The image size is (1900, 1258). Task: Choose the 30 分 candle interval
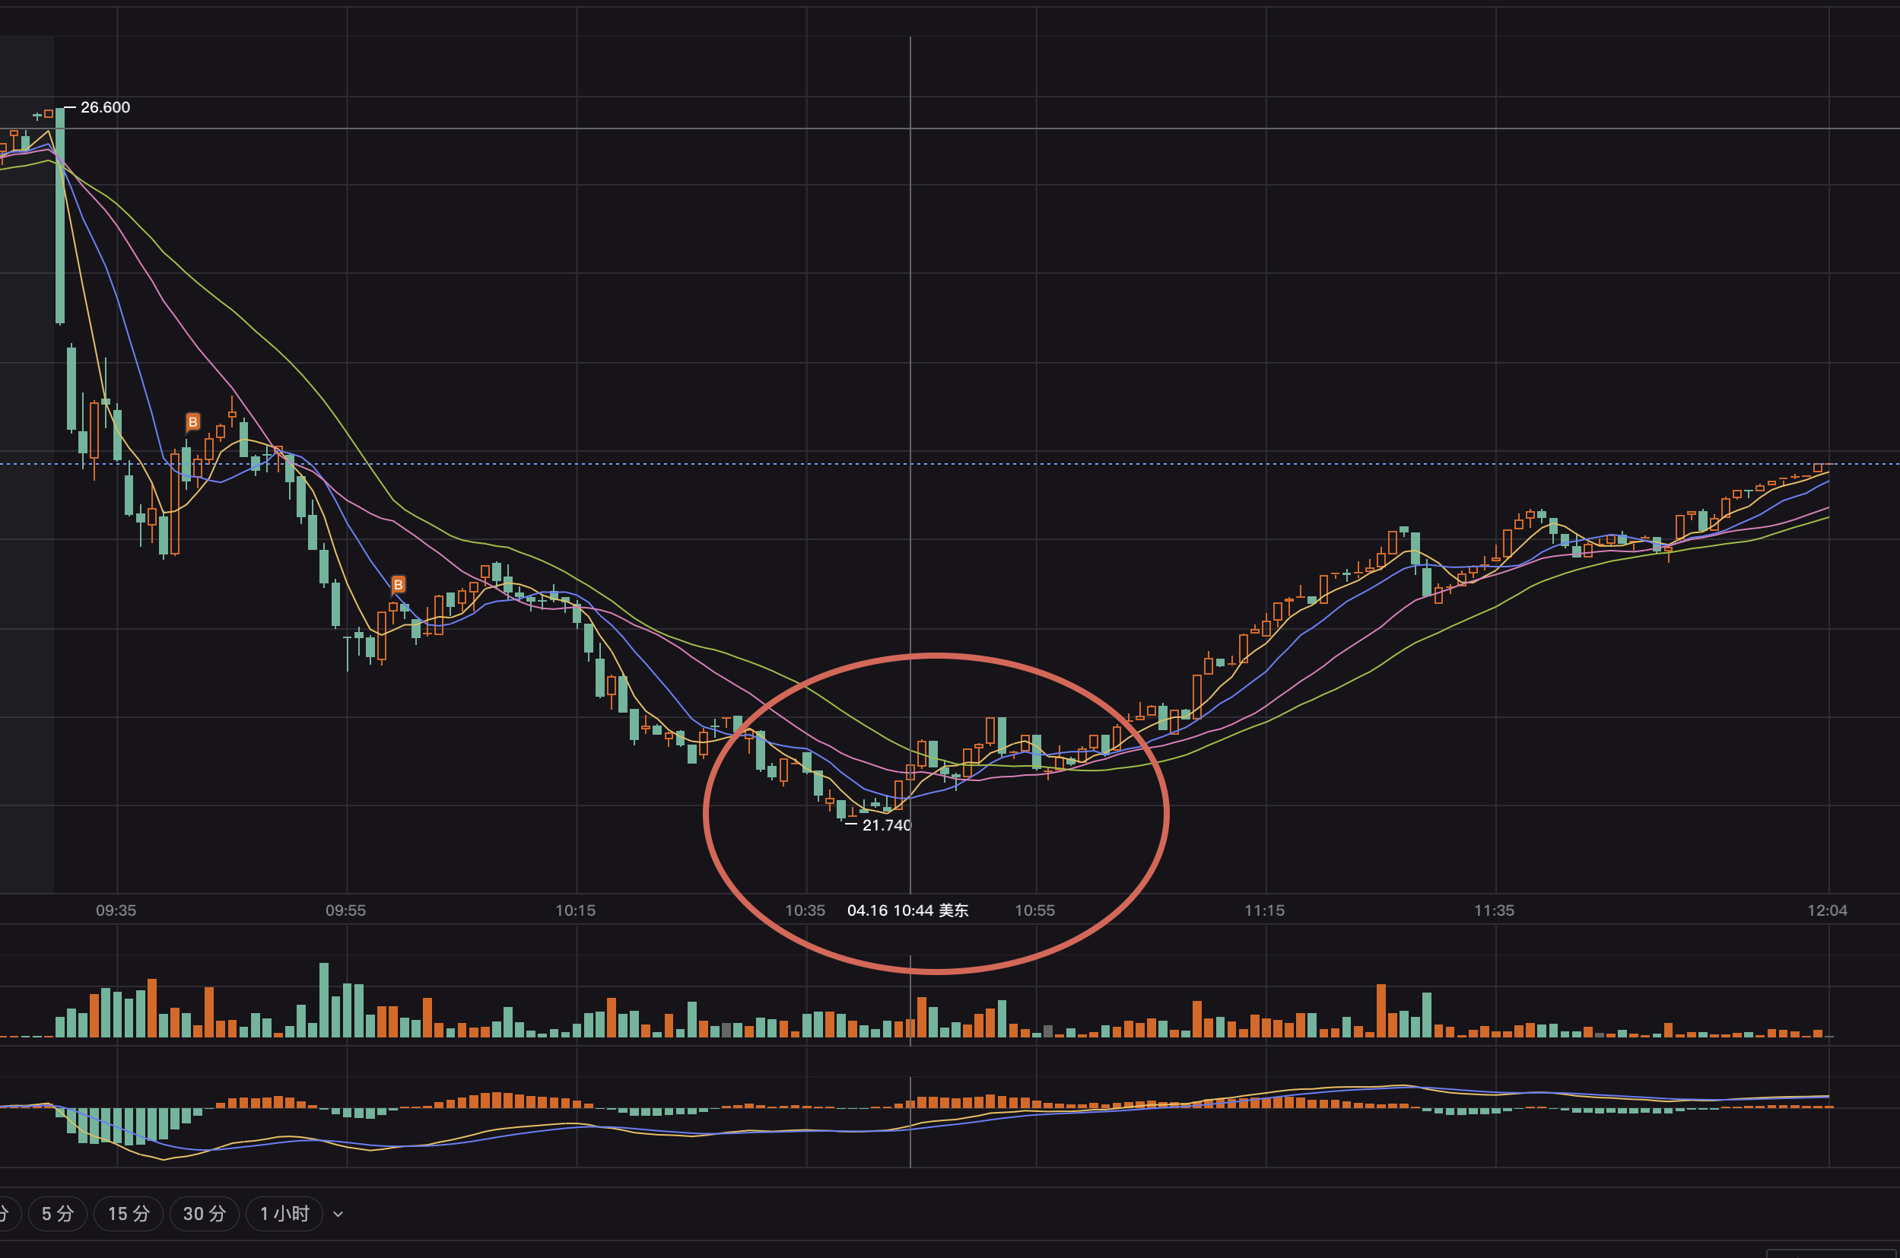pos(204,1214)
